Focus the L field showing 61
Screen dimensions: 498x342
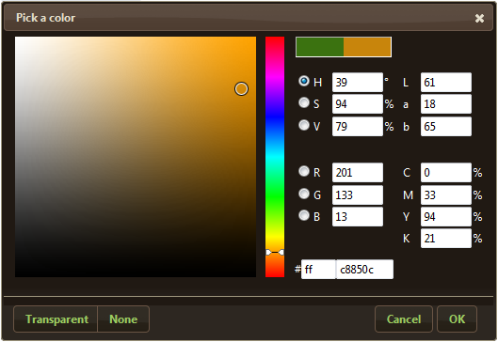tap(446, 83)
